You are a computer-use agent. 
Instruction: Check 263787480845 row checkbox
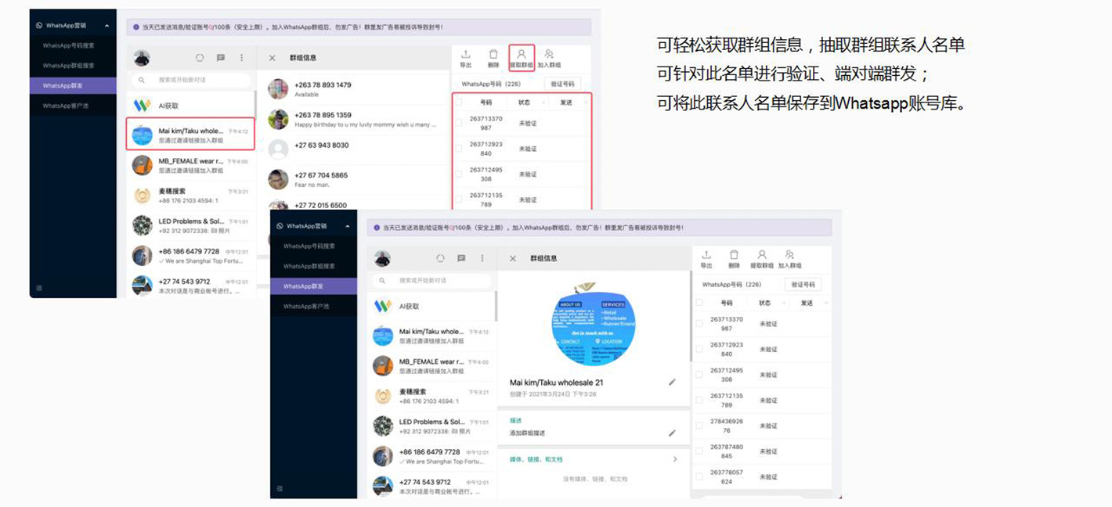[699, 451]
